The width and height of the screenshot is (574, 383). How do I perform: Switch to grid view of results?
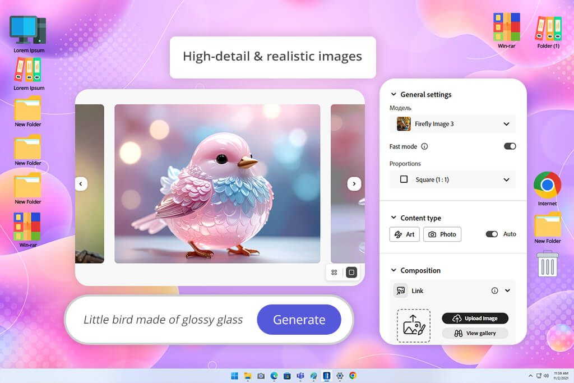334,273
